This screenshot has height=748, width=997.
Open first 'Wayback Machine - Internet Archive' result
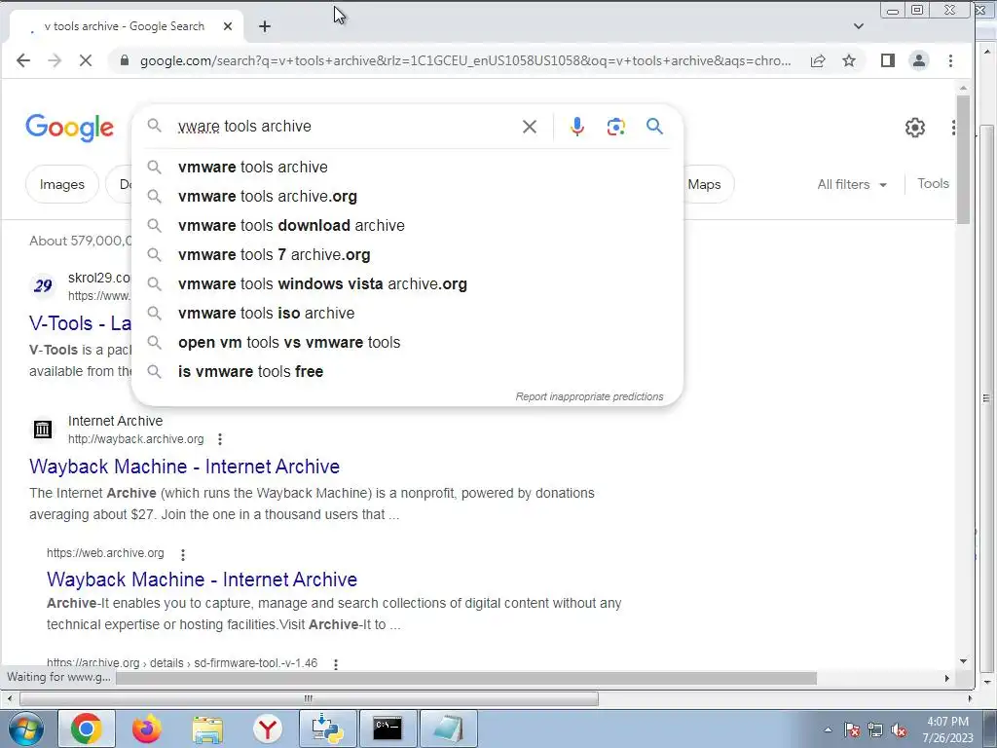(x=184, y=467)
